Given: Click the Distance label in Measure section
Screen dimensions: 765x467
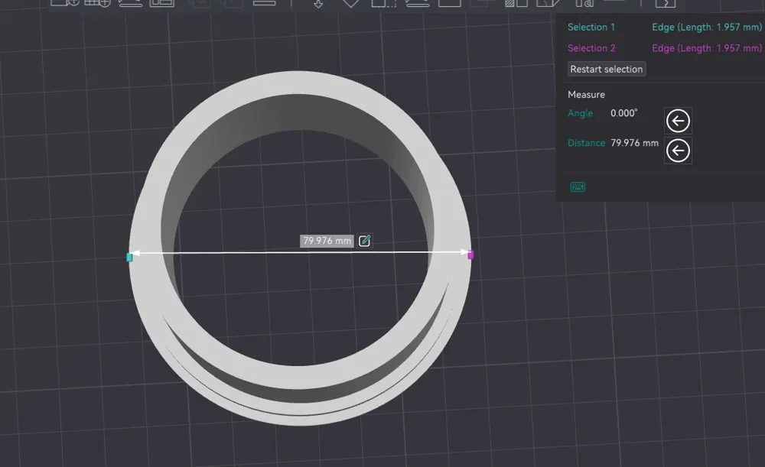Looking at the screenshot, I should pos(586,143).
